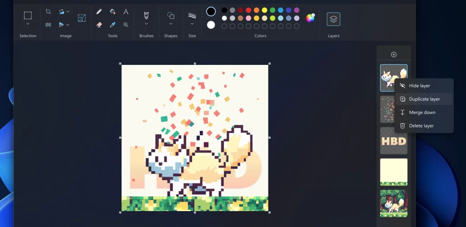Select the HBD text layer thumbnail
The width and height of the screenshot is (466, 227).
(394, 141)
